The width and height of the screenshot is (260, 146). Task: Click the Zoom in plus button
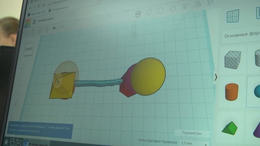tap(19, 86)
